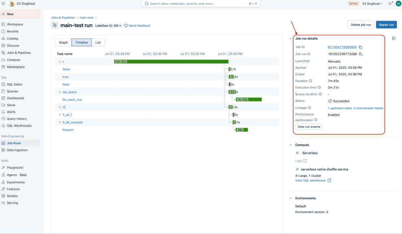
Task: Open the AI assistant sparkle icon
Action: 390,4
